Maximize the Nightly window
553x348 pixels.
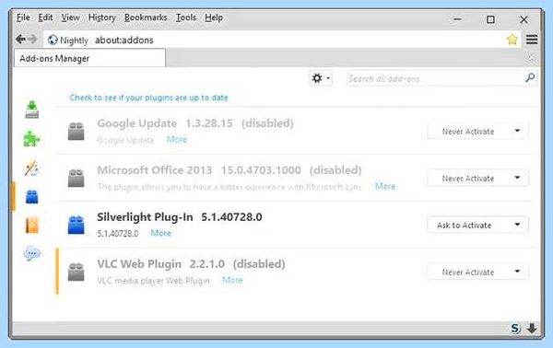tap(490, 19)
